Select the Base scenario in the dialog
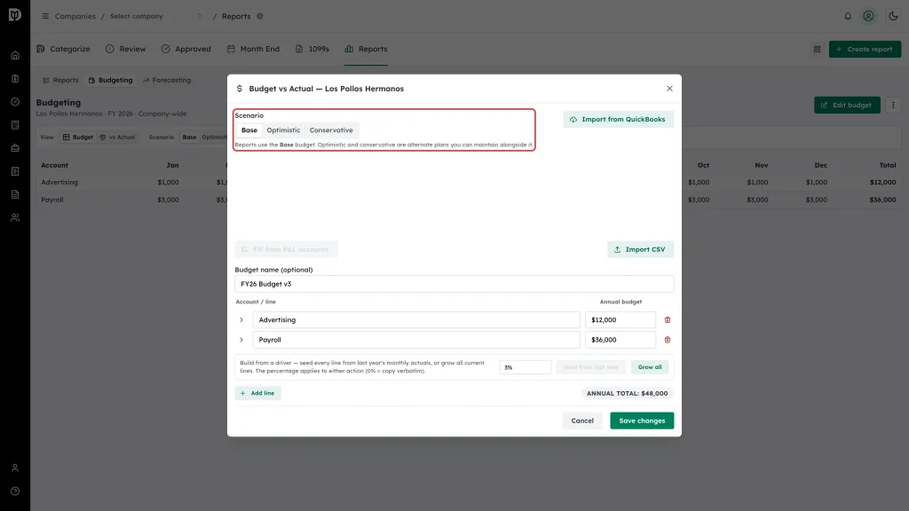The width and height of the screenshot is (909, 511). coord(249,130)
